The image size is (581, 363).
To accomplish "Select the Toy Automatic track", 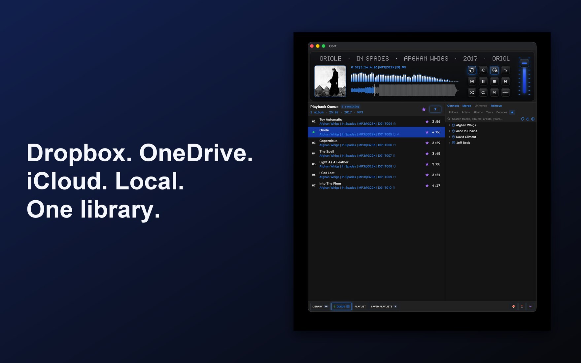I will click(376, 121).
